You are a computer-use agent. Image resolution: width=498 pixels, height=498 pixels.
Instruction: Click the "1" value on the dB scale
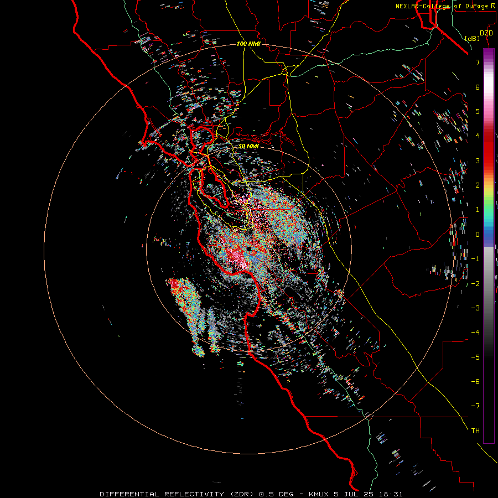click(478, 210)
